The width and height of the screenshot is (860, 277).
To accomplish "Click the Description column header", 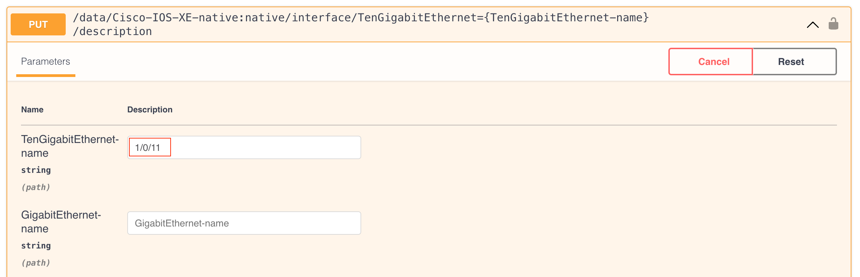I will pyautogui.click(x=150, y=110).
